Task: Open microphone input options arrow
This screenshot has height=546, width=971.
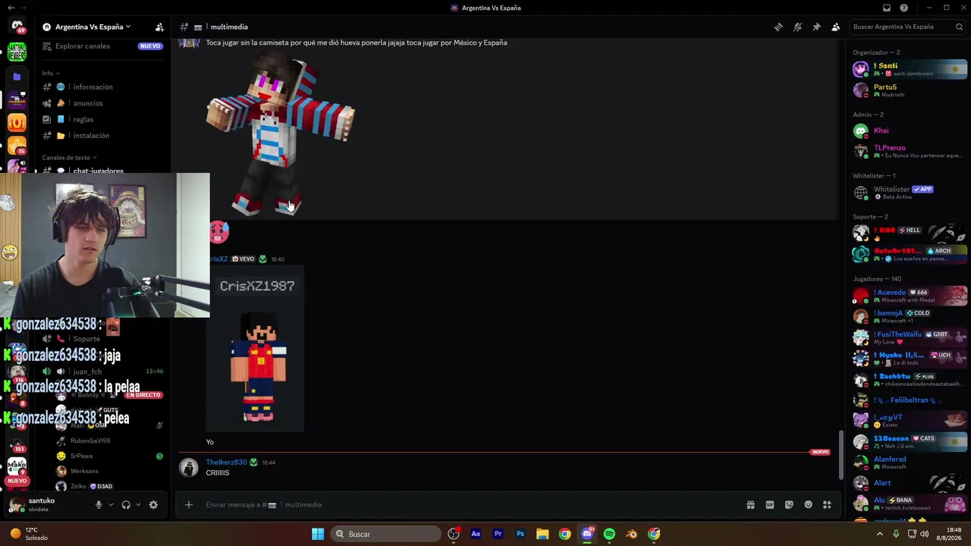Action: pos(111,505)
